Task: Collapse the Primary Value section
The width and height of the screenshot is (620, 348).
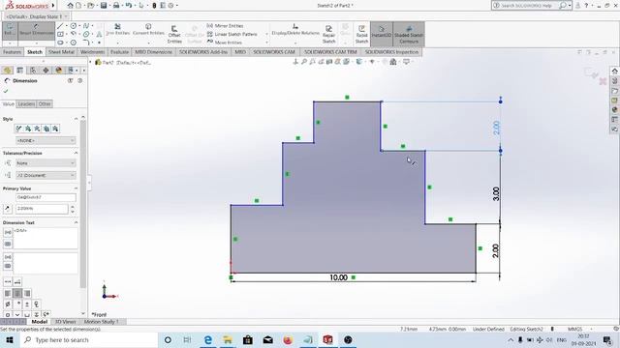Action: point(76,188)
